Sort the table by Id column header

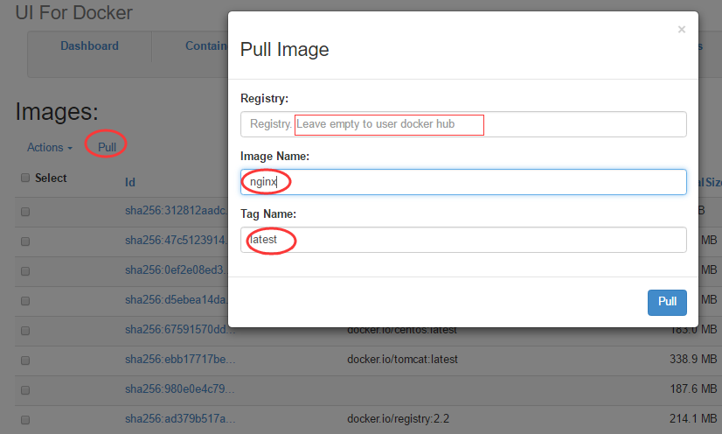130,183
